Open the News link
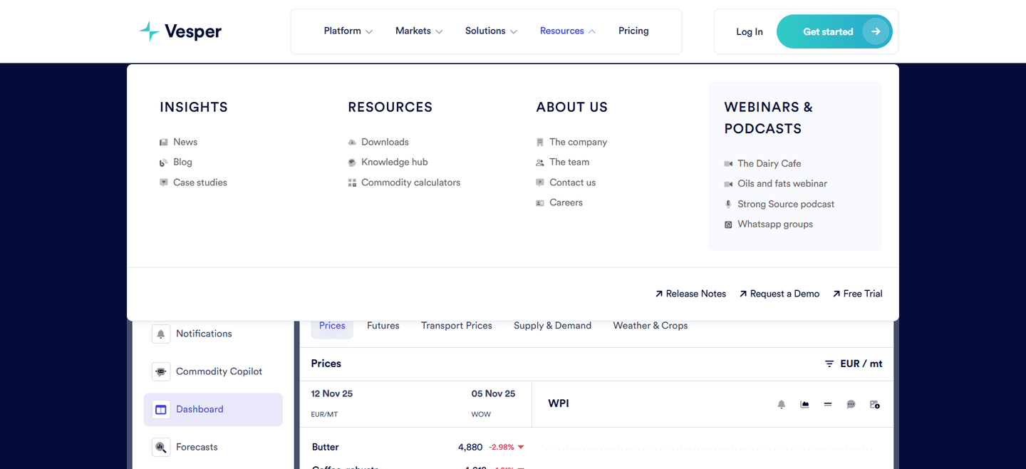The height and width of the screenshot is (469, 1026). [185, 143]
